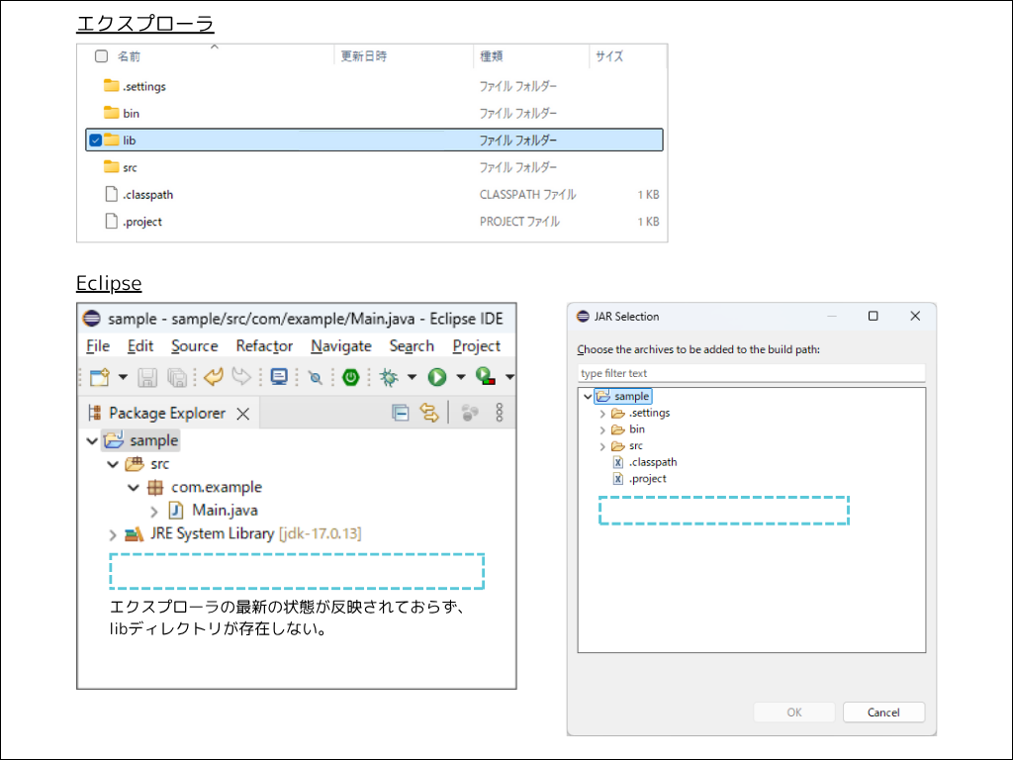
Task: Click the OK button in JAR Selection
Action: pos(794,712)
